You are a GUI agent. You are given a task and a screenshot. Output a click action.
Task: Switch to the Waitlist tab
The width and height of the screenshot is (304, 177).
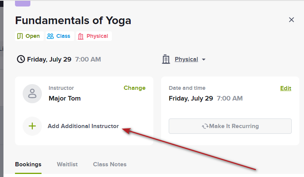pos(67,164)
